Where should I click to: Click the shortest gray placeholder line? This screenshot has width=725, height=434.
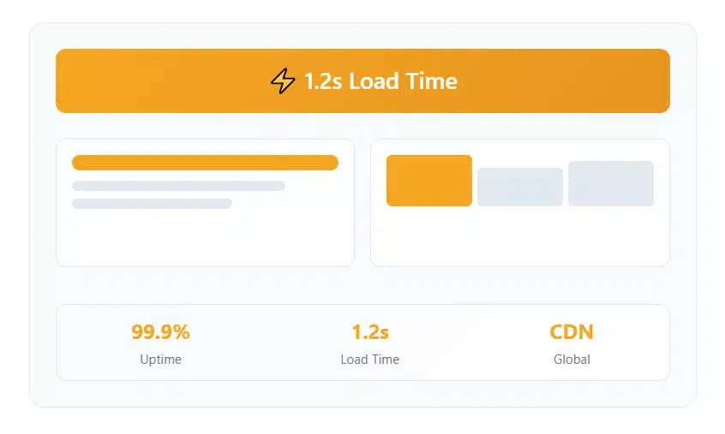tap(152, 204)
